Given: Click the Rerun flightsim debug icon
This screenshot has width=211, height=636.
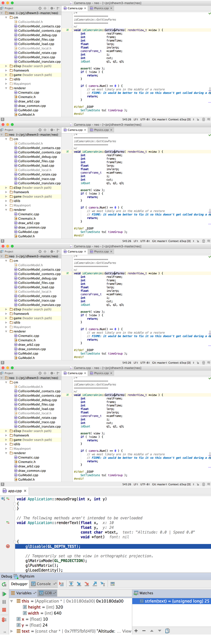Looking at the screenshot, I should coord(4,584).
